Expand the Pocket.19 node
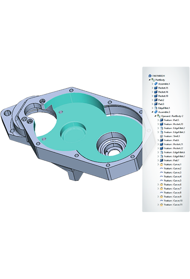The height and width of the screenshot is (279, 190). tap(152, 96)
